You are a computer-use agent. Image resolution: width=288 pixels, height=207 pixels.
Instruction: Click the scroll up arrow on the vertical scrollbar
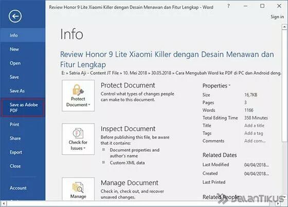(x=284, y=27)
